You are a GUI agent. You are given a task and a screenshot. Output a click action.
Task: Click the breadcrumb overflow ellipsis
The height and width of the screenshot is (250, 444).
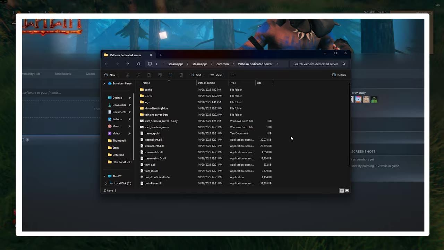click(x=163, y=64)
